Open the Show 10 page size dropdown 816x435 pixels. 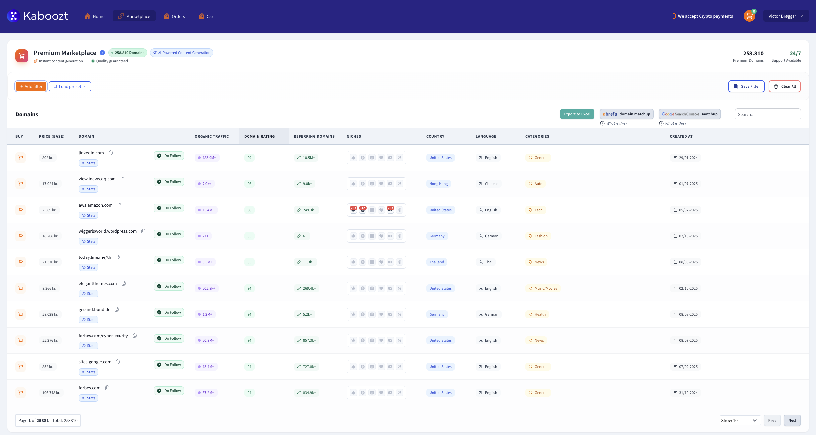(740, 420)
